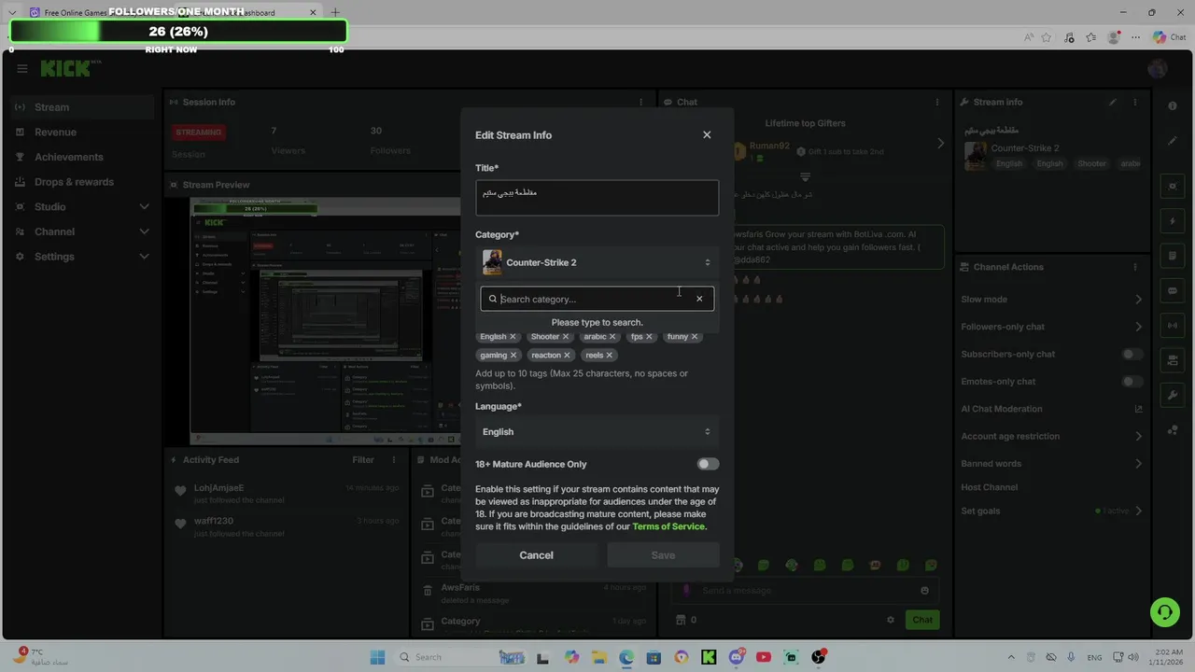Toggle Emotes-only chat switch

click(x=1132, y=382)
